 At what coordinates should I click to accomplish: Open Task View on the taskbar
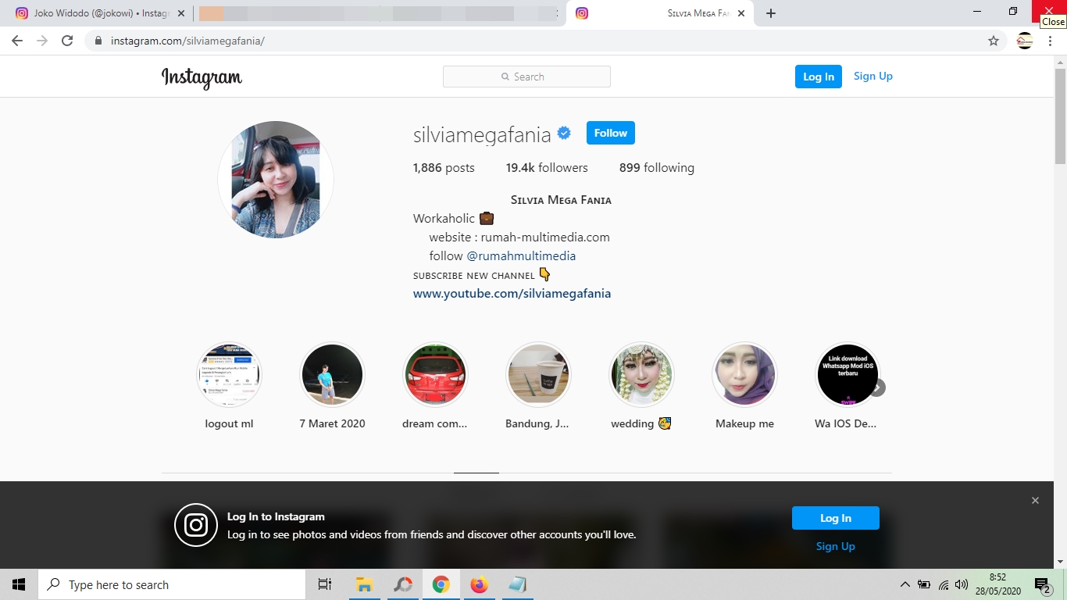click(x=325, y=584)
